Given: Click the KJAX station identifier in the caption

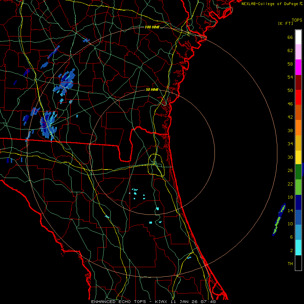Looking at the screenshot, I should click(x=162, y=302).
